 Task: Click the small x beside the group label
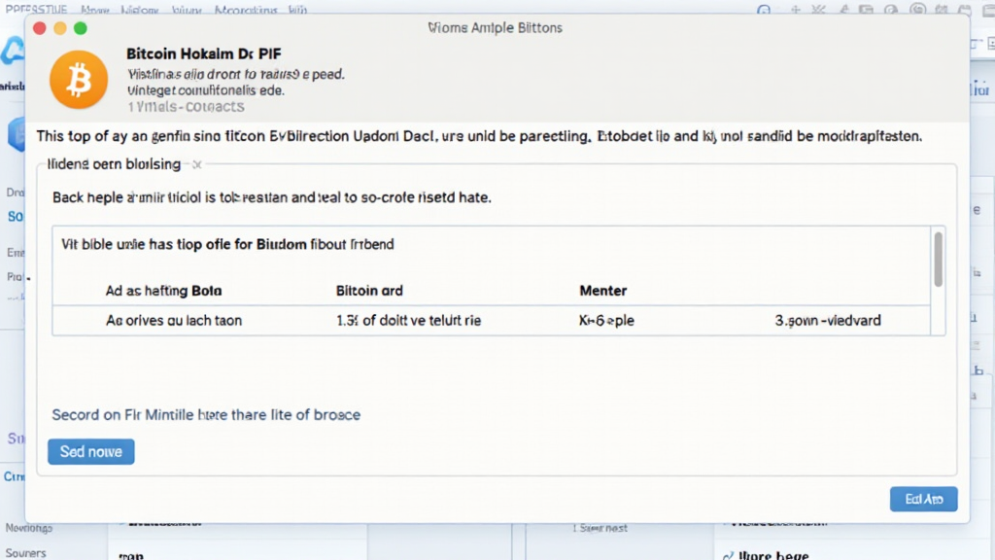196,164
